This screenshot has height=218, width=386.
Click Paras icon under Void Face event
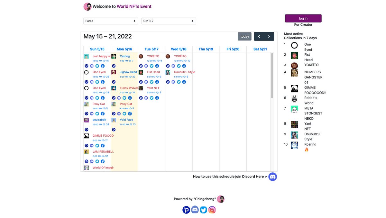[114, 130]
